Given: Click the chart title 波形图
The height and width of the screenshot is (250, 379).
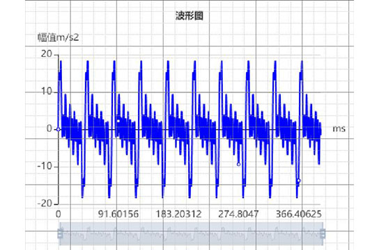Looking at the screenshot, I should [x=189, y=16].
